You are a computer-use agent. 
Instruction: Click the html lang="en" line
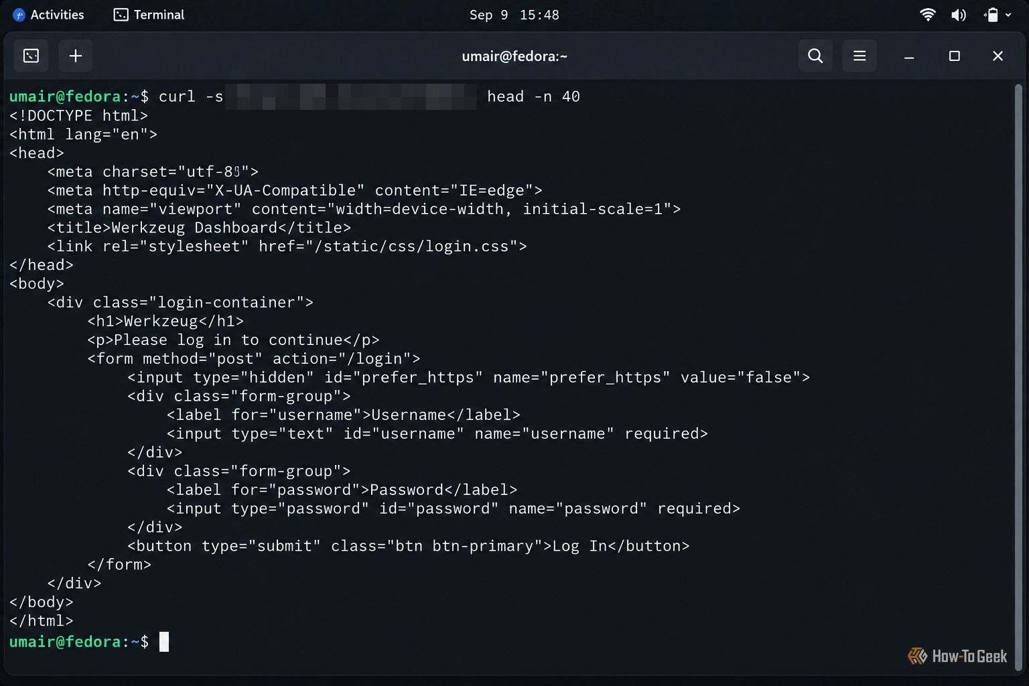point(83,134)
